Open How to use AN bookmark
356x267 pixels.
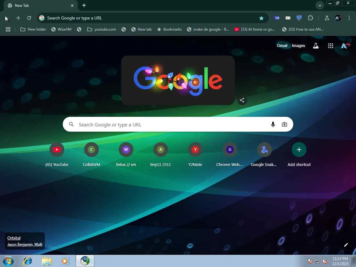pyautogui.click(x=303, y=29)
